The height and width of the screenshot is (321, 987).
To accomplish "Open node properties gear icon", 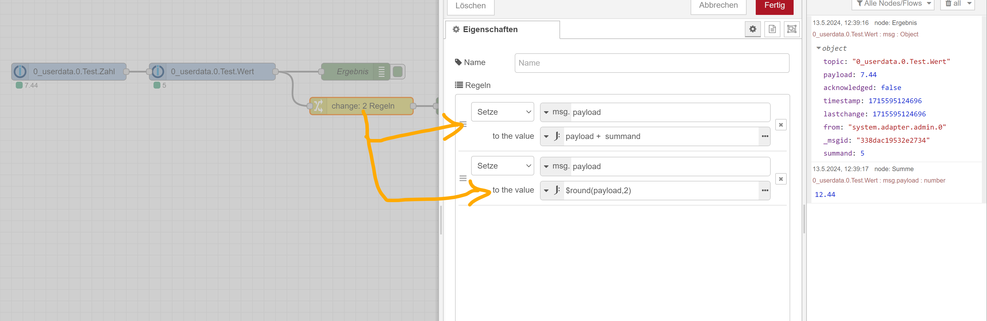I will (753, 29).
